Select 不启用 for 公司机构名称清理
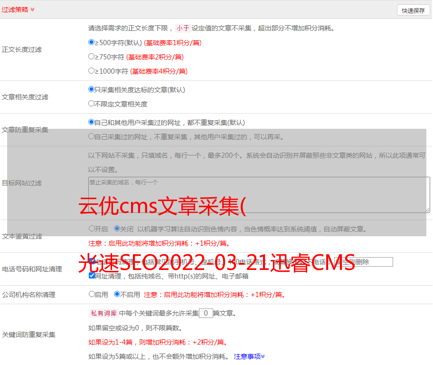This screenshot has height=365, width=433. coord(117,294)
